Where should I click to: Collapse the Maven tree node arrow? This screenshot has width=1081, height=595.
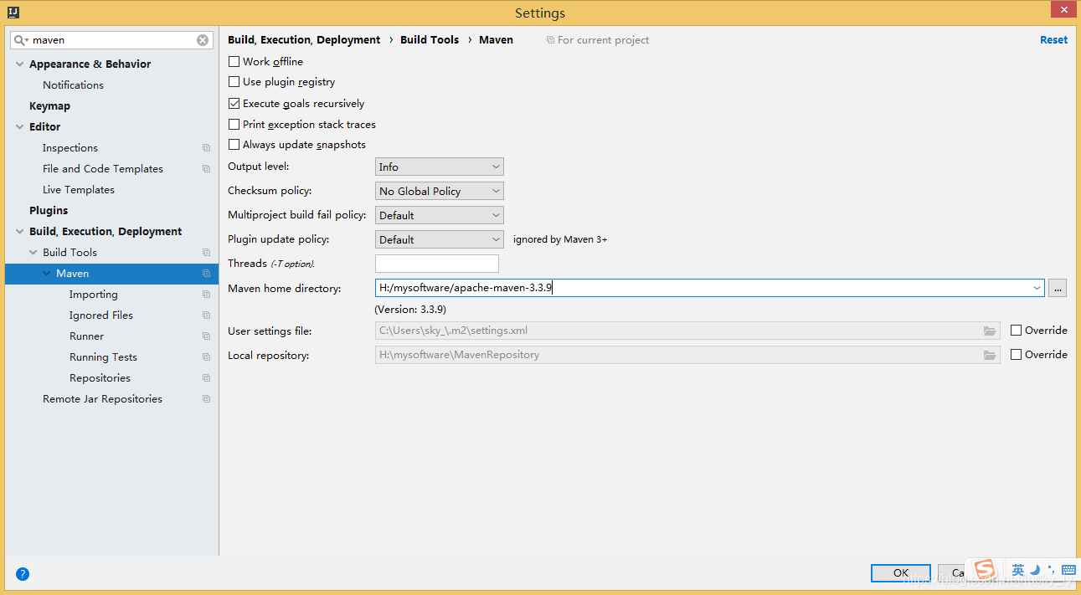coord(47,274)
